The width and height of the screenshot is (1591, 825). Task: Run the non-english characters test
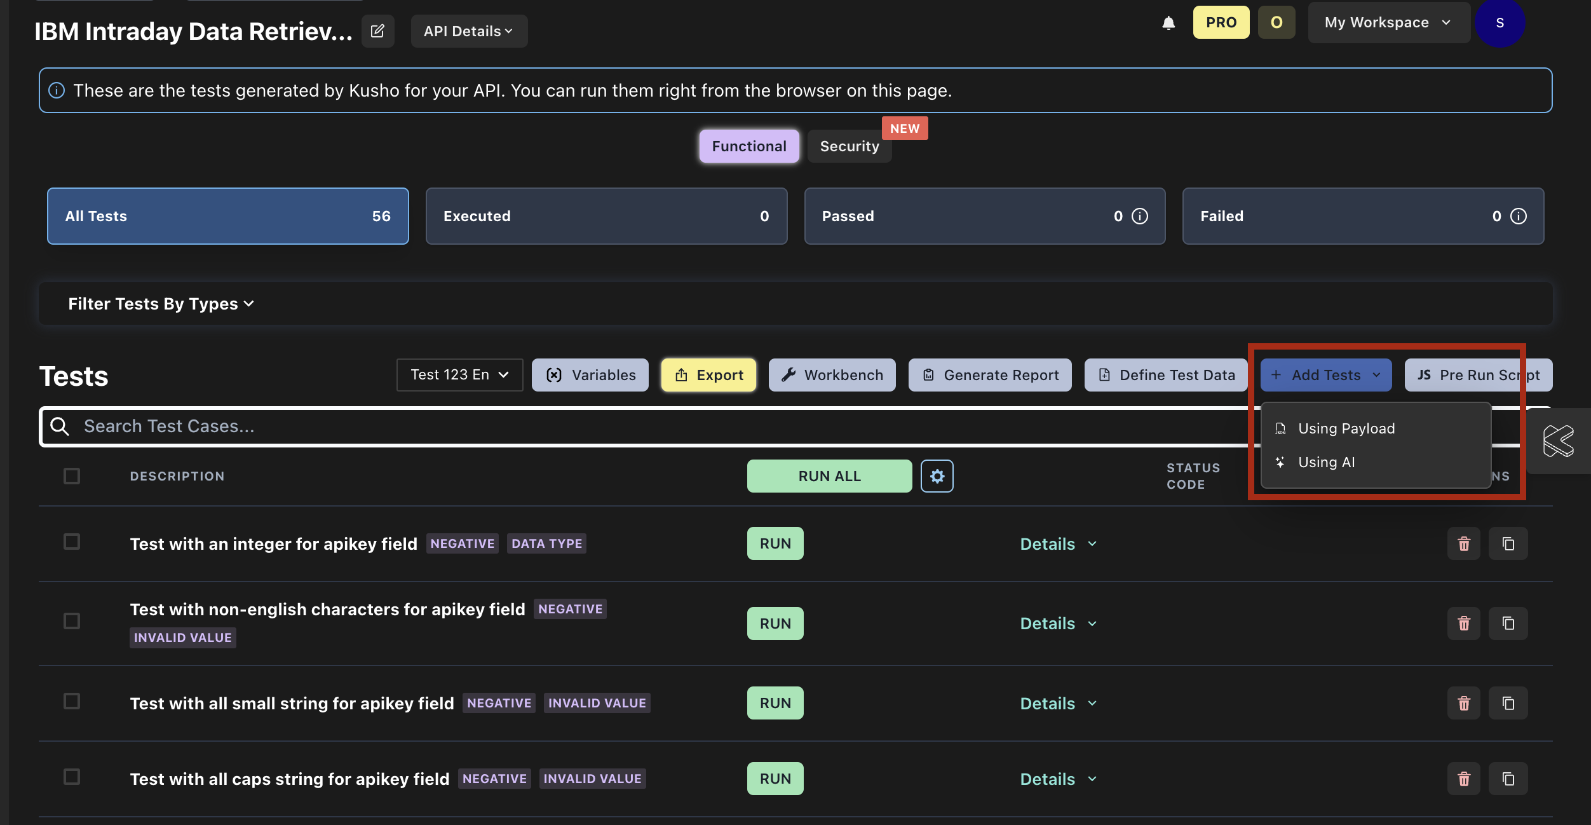click(x=775, y=623)
